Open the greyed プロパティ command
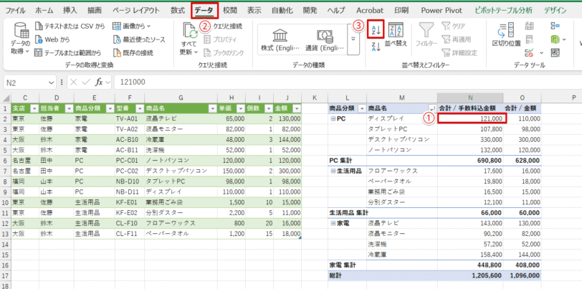 pos(221,39)
